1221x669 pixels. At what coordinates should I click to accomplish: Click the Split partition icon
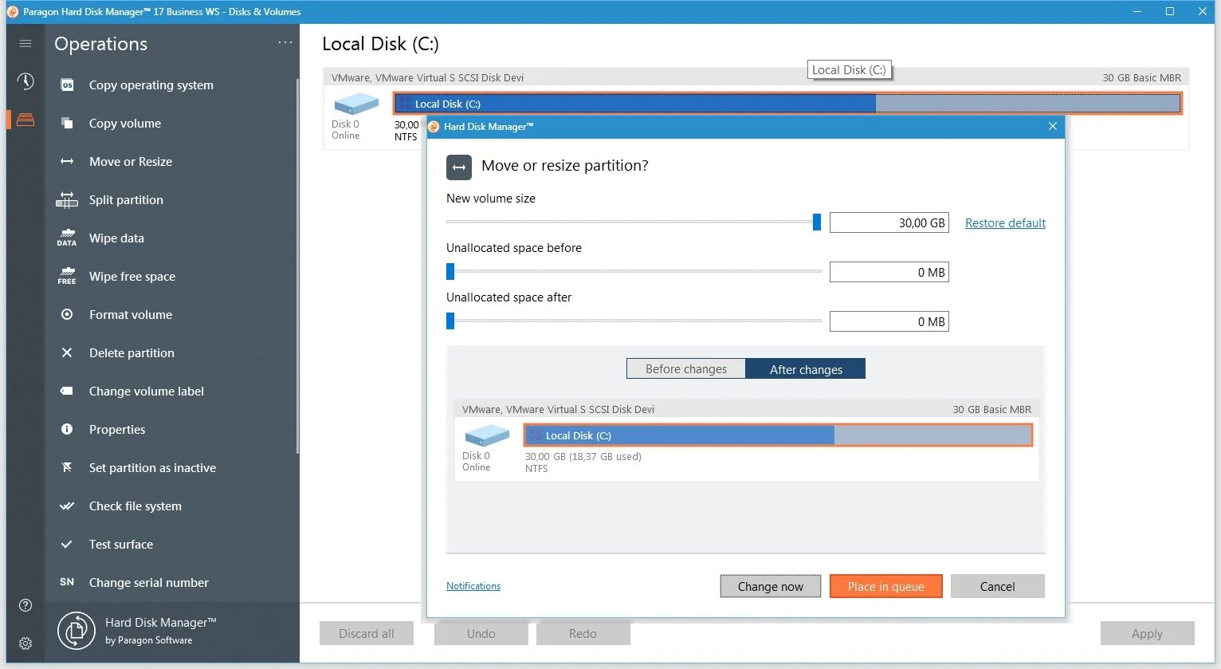[x=67, y=200]
